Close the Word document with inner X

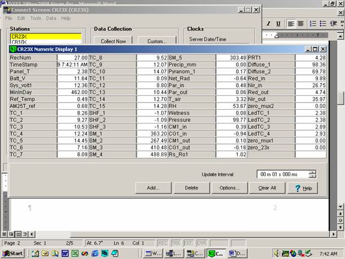point(341,13)
